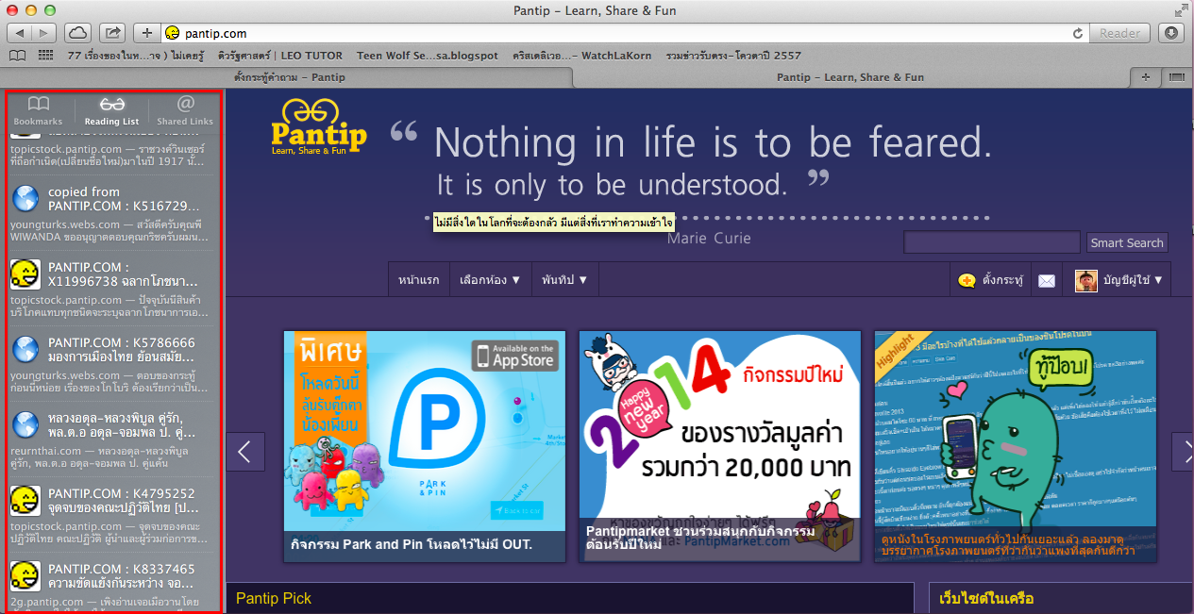Click the ตั้งกระทู้ link
Image resolution: width=1194 pixels, height=614 pixels.
[1003, 280]
